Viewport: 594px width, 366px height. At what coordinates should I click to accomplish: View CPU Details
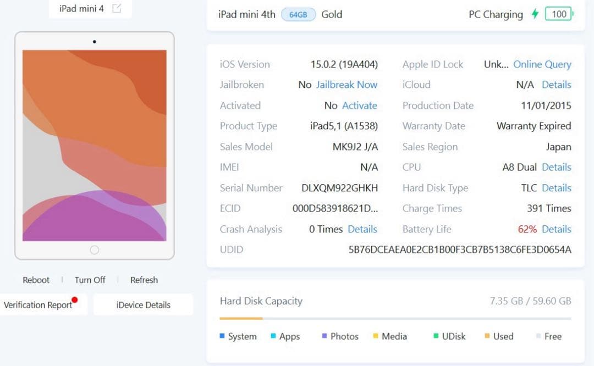tap(557, 167)
